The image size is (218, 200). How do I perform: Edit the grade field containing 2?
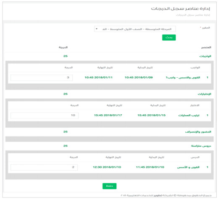tap(44, 167)
